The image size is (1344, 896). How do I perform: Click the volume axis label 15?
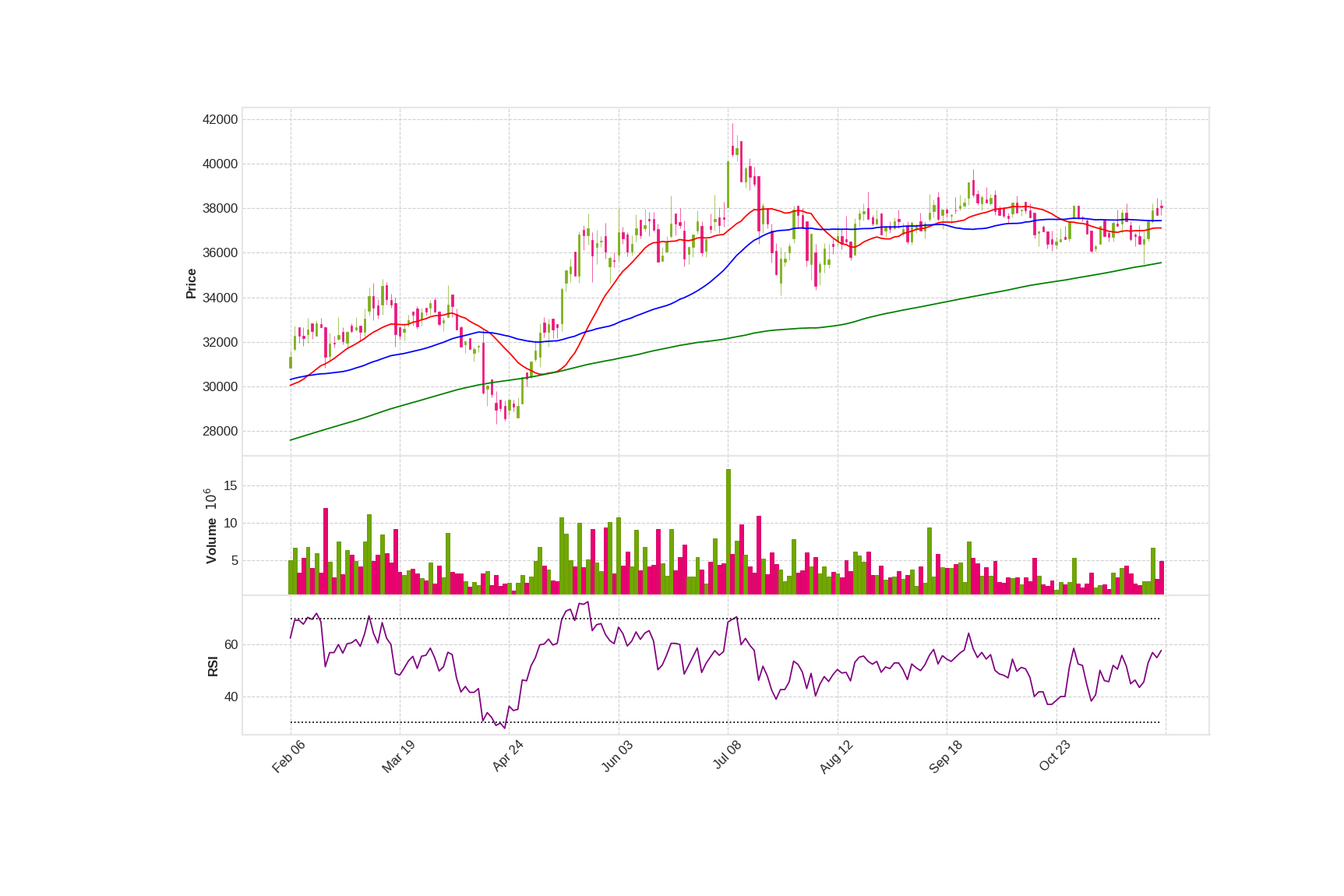(231, 485)
